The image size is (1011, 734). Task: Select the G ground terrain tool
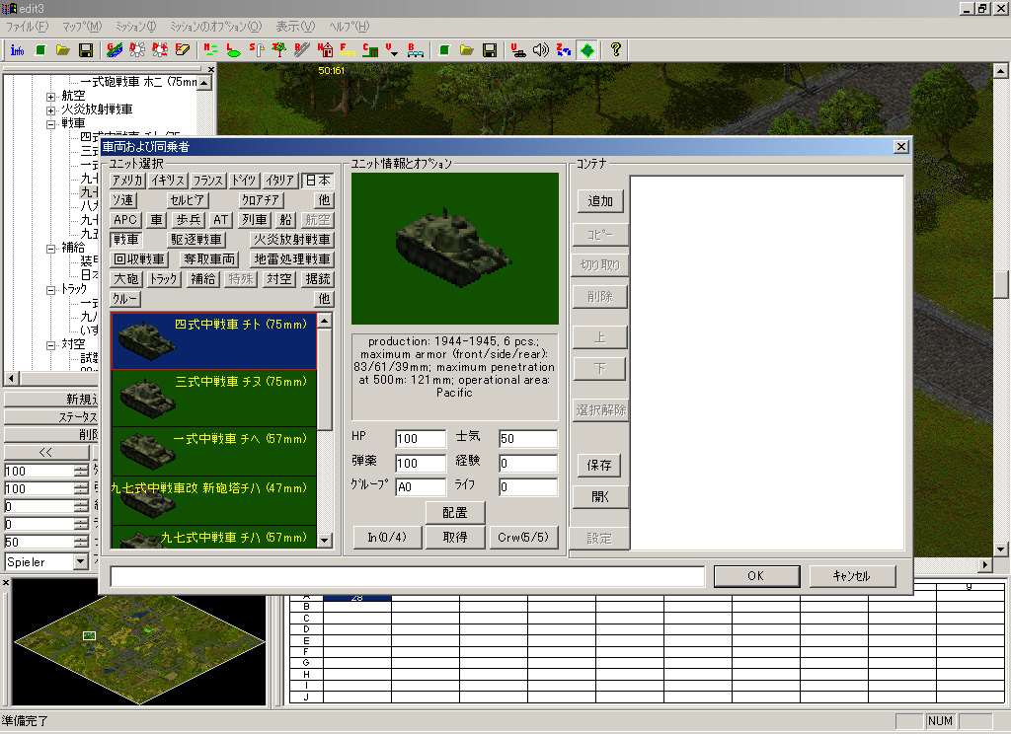(115, 50)
